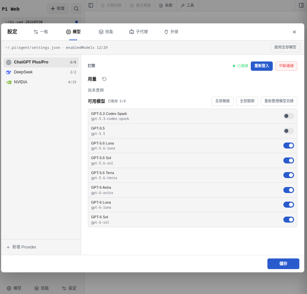Click the ~/pi-cwd-20260930 session entry
Viewport: 307px width, 294px height.
point(42,21)
